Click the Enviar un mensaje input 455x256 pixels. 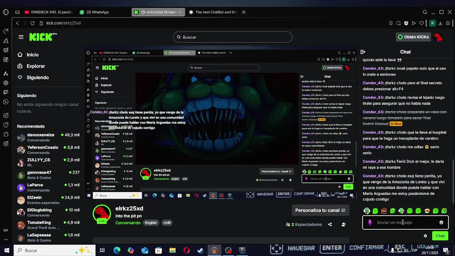[x=405, y=223]
